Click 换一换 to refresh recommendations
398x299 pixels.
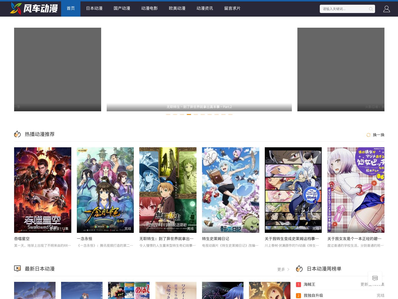[379, 135]
